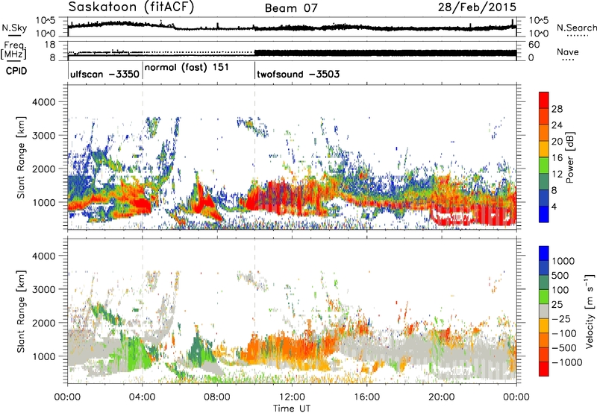
Task: Click the velocity colorbar value '100'
Action: coord(560,290)
